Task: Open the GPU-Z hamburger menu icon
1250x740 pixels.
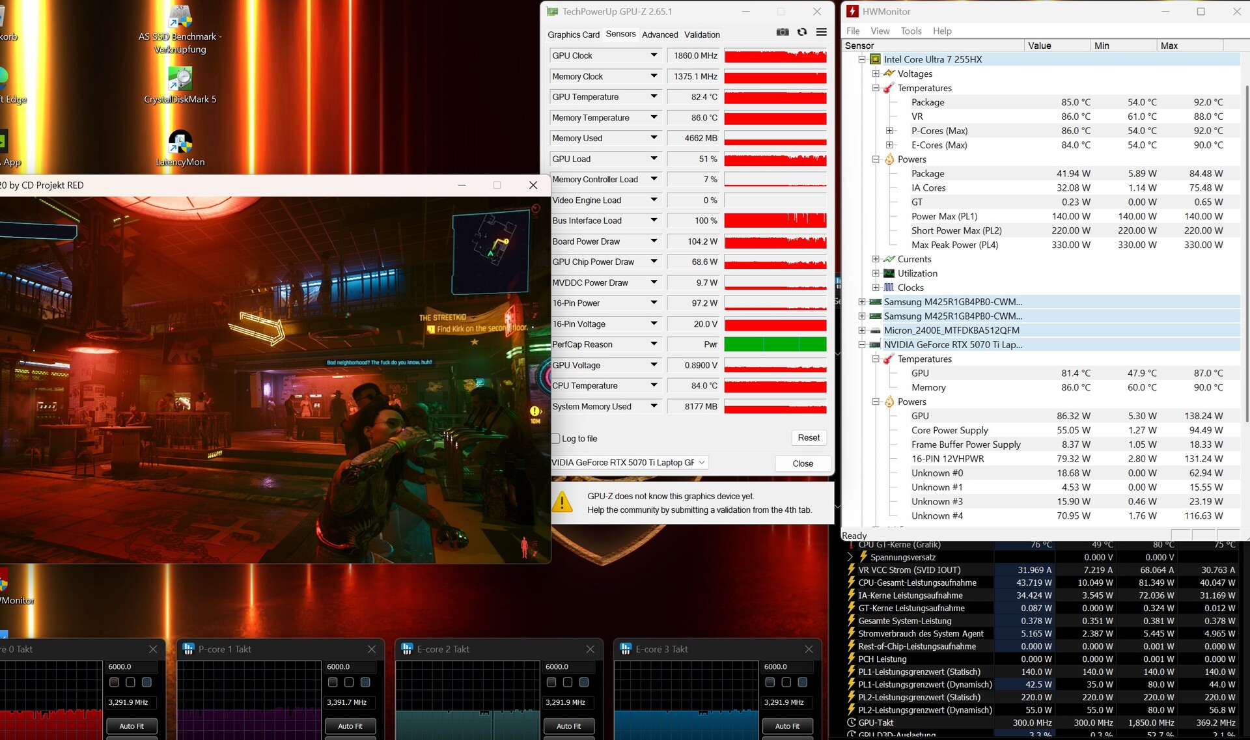Action: tap(822, 33)
